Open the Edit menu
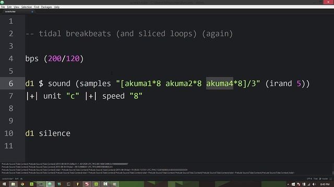 pos(9,7)
